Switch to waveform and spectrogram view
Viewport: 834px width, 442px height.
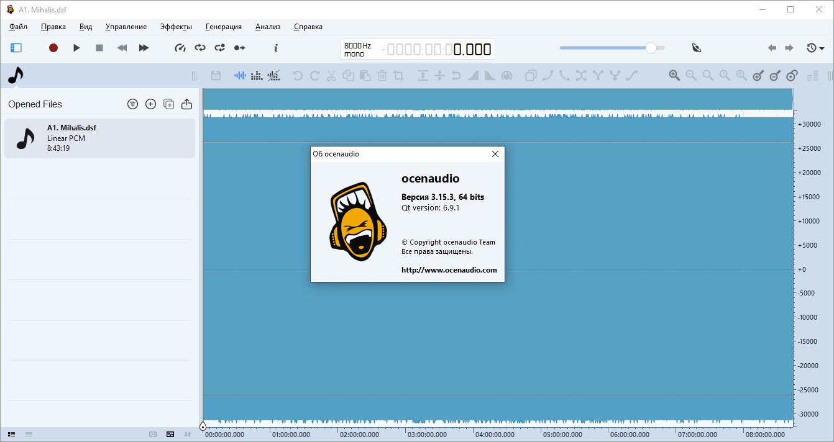pyautogui.click(x=273, y=76)
